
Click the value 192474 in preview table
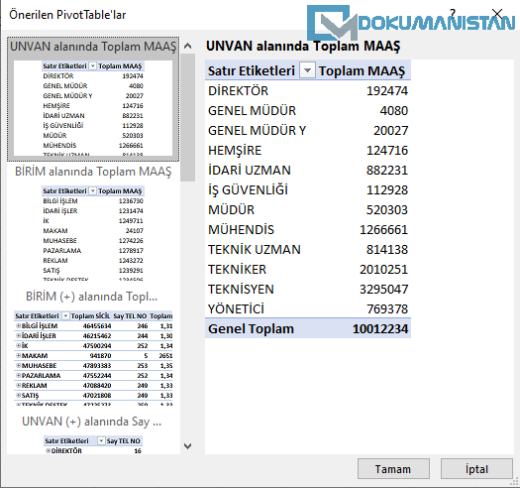[387, 91]
